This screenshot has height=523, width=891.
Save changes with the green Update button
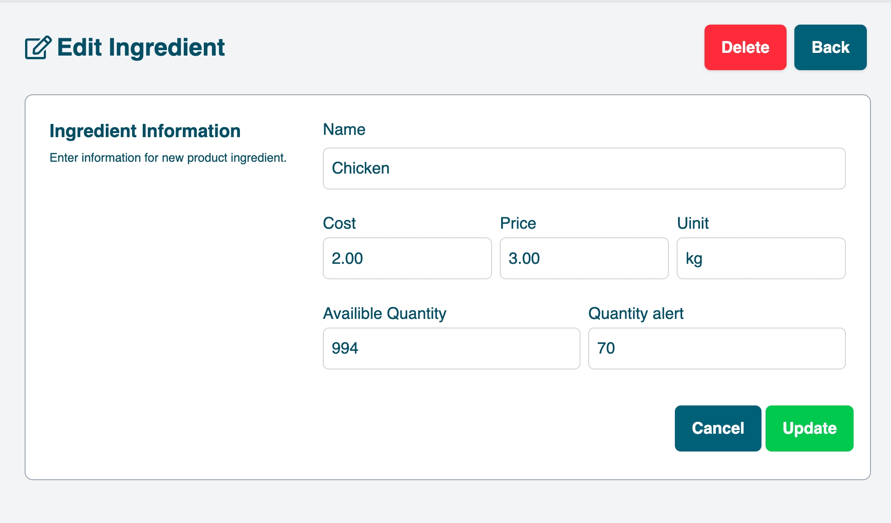coord(809,428)
